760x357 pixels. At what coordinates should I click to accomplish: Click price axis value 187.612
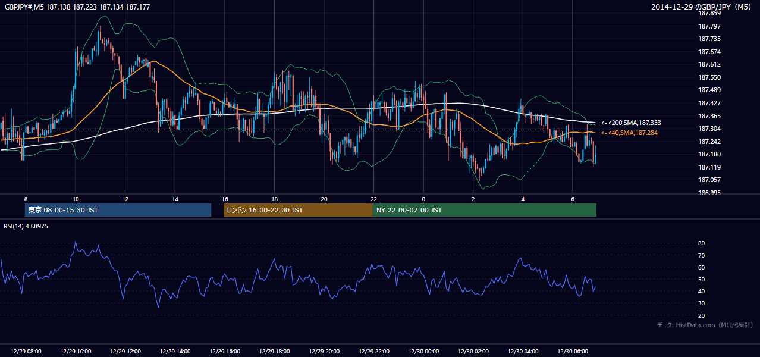pos(709,64)
